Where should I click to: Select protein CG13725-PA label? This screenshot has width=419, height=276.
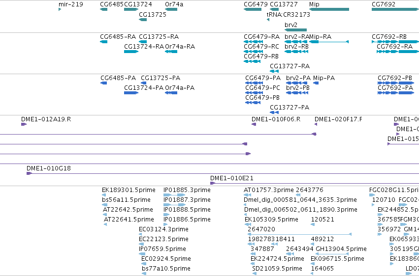click(x=161, y=78)
